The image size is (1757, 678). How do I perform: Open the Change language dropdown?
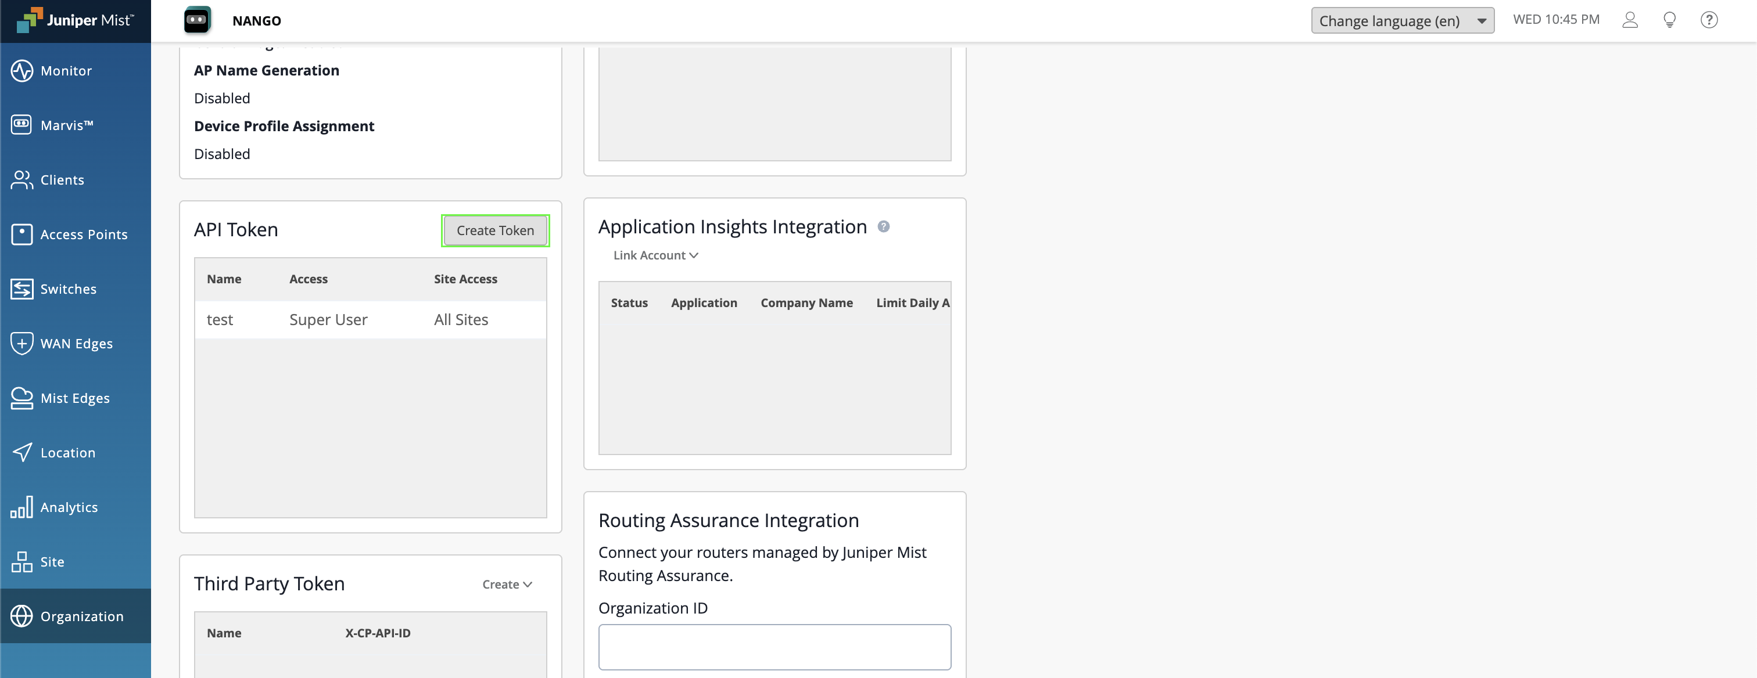[x=1401, y=20]
